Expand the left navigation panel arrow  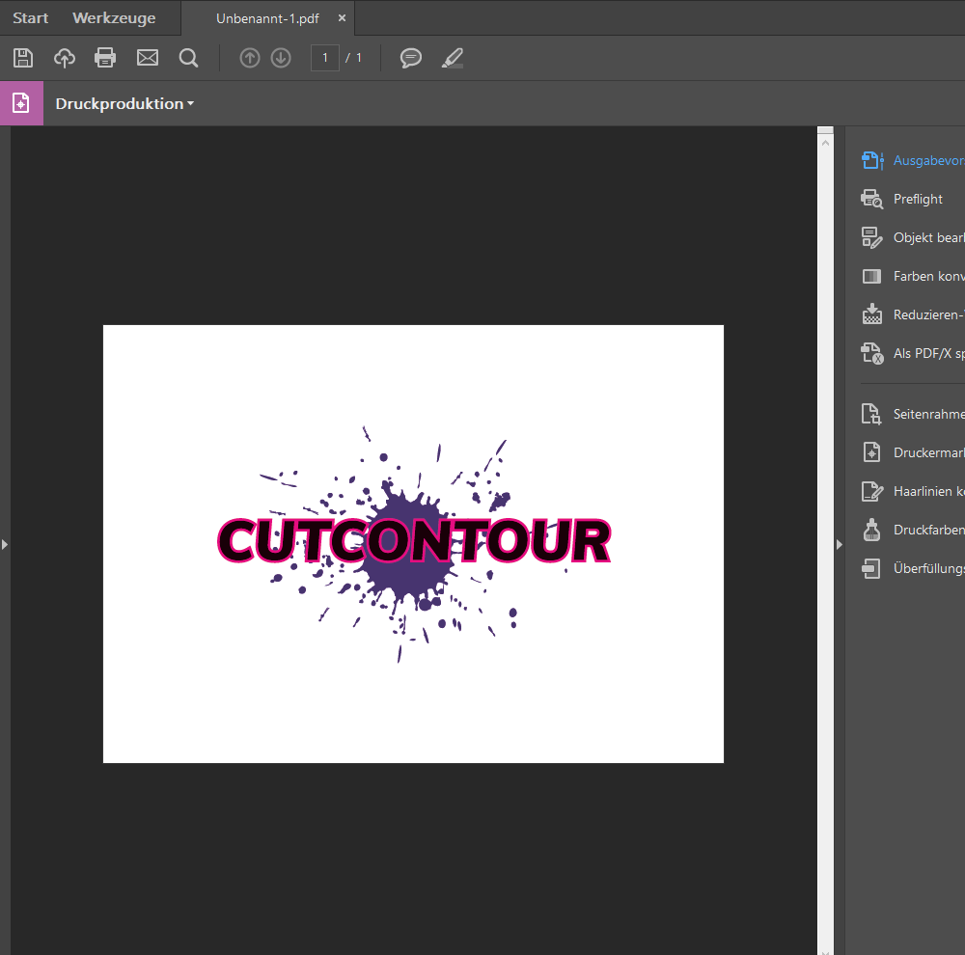point(5,543)
